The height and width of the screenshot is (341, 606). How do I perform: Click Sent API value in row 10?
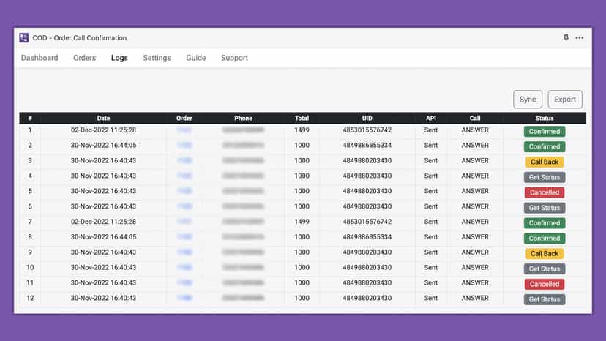click(x=431, y=268)
